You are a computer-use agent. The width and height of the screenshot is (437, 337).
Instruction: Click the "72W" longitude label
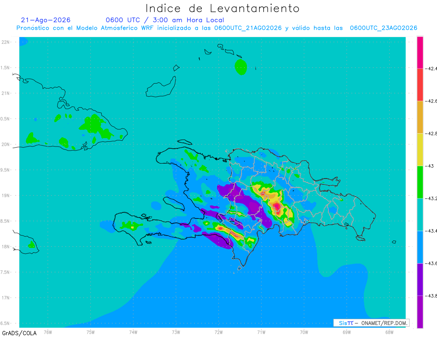click(219, 332)
